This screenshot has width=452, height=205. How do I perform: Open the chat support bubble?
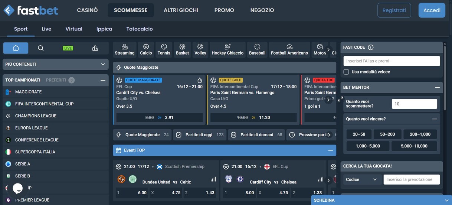(x=18, y=188)
